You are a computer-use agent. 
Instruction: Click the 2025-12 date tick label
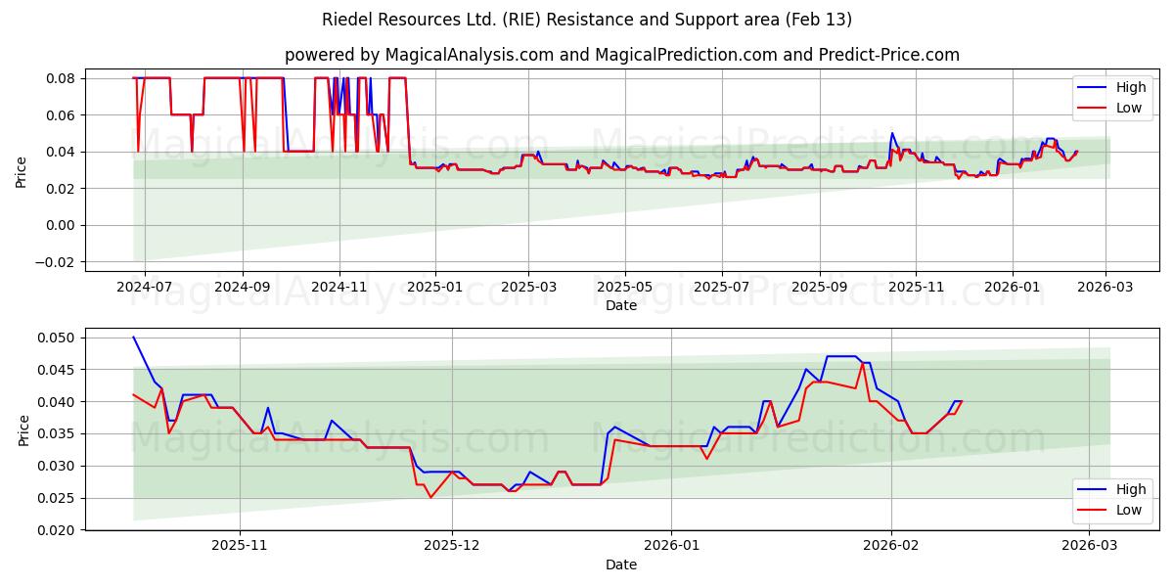point(453,548)
